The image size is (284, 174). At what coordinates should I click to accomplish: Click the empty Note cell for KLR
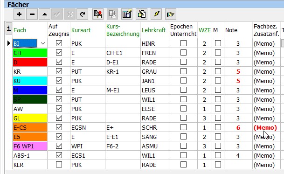[x=238, y=165]
